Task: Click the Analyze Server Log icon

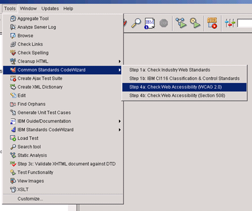Action: (13, 27)
